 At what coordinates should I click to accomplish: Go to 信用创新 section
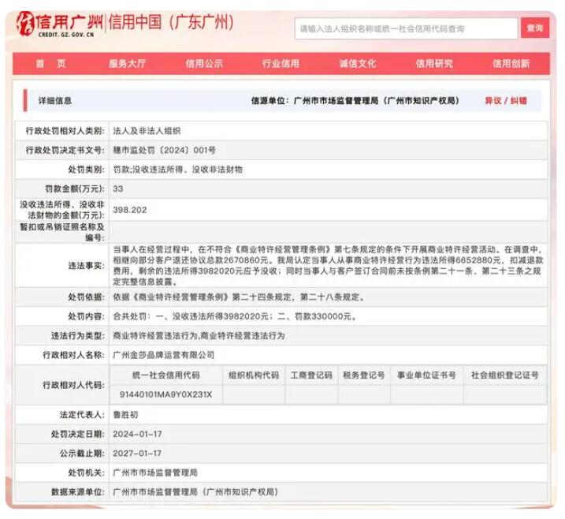pos(511,64)
